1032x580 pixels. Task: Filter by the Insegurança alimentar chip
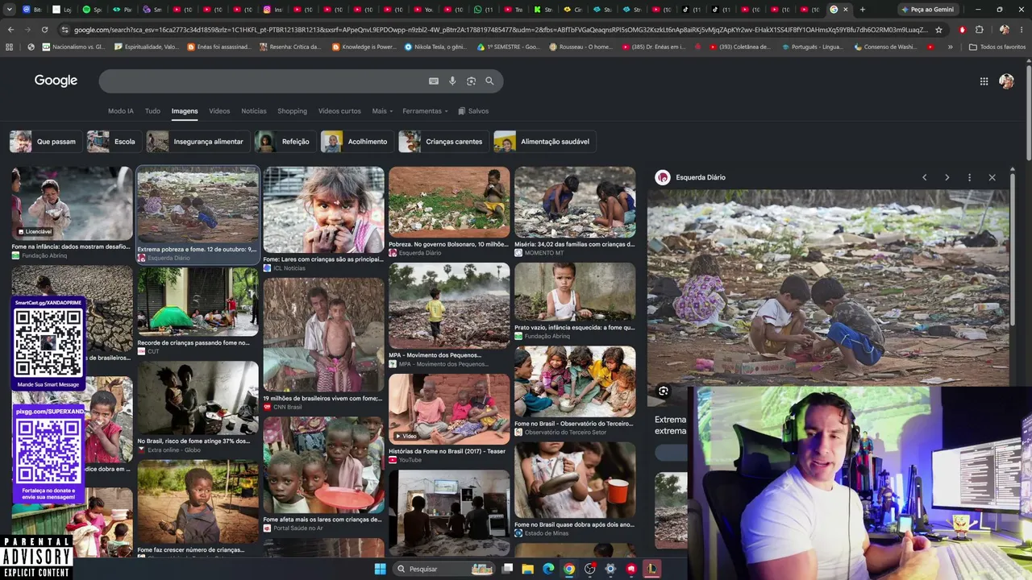[x=197, y=142]
